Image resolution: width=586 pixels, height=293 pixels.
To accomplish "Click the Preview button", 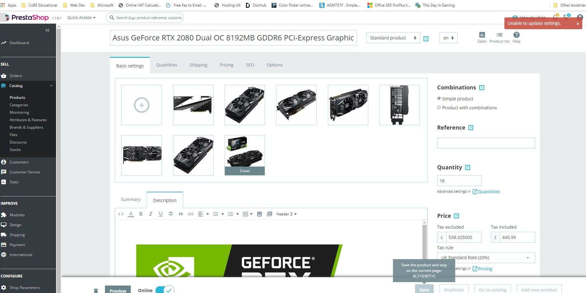I will point(118,290).
